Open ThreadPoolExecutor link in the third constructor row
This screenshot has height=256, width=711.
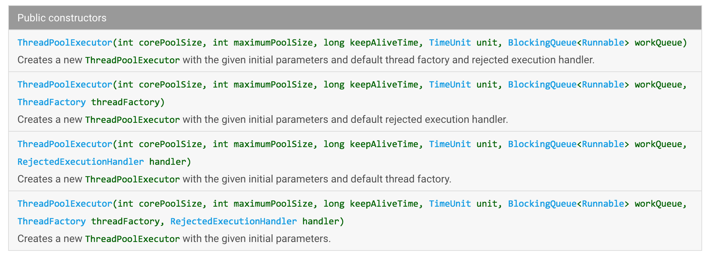65,144
